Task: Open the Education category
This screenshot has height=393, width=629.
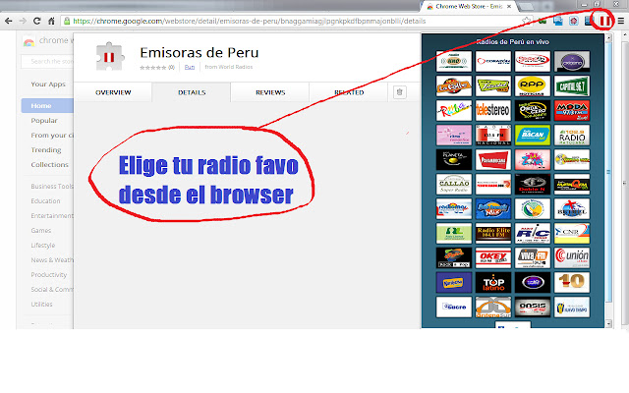Action: pos(46,200)
